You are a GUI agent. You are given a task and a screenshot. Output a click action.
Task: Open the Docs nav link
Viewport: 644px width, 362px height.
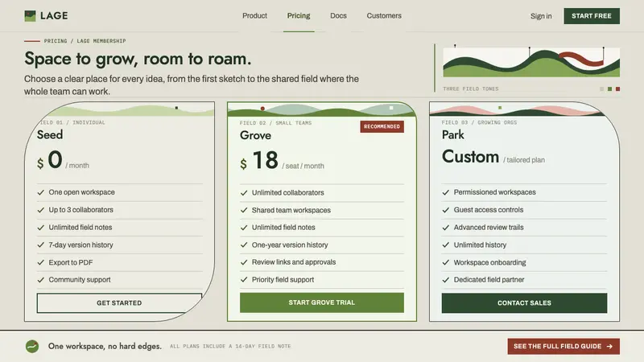(338, 15)
